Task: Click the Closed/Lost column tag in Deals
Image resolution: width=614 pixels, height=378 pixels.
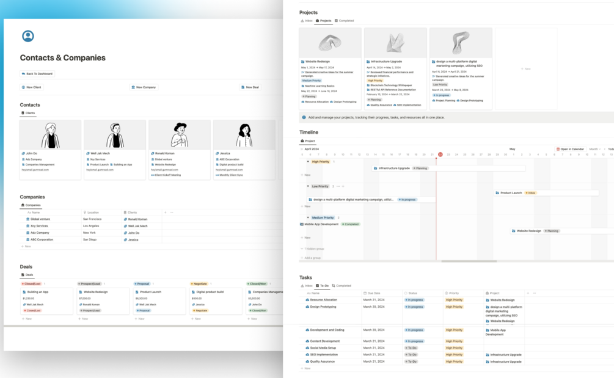Action: point(32,284)
